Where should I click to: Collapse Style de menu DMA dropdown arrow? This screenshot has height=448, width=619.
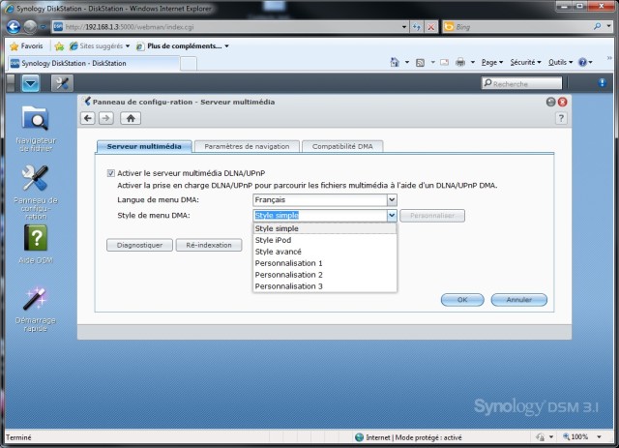(392, 216)
